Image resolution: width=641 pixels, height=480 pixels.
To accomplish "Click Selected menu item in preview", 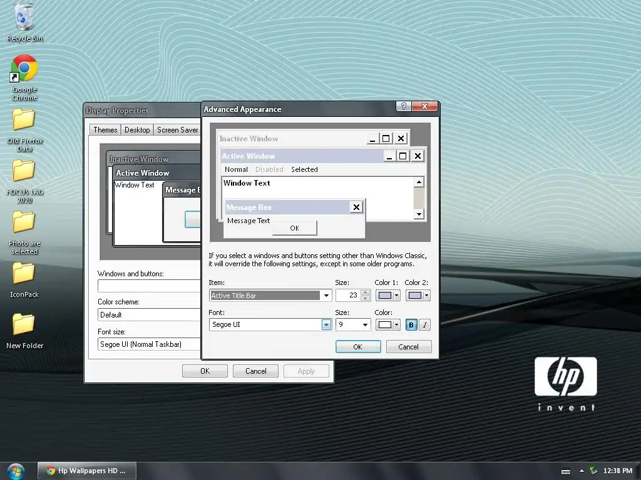I will [304, 169].
